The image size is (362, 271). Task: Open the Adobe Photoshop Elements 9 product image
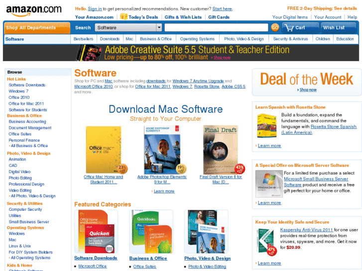[162, 150]
